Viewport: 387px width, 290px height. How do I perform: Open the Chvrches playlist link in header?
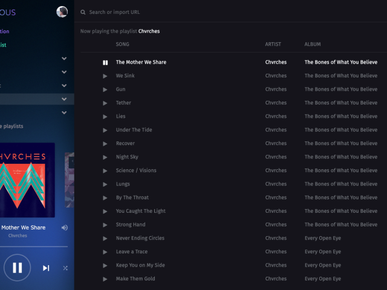coord(149,31)
